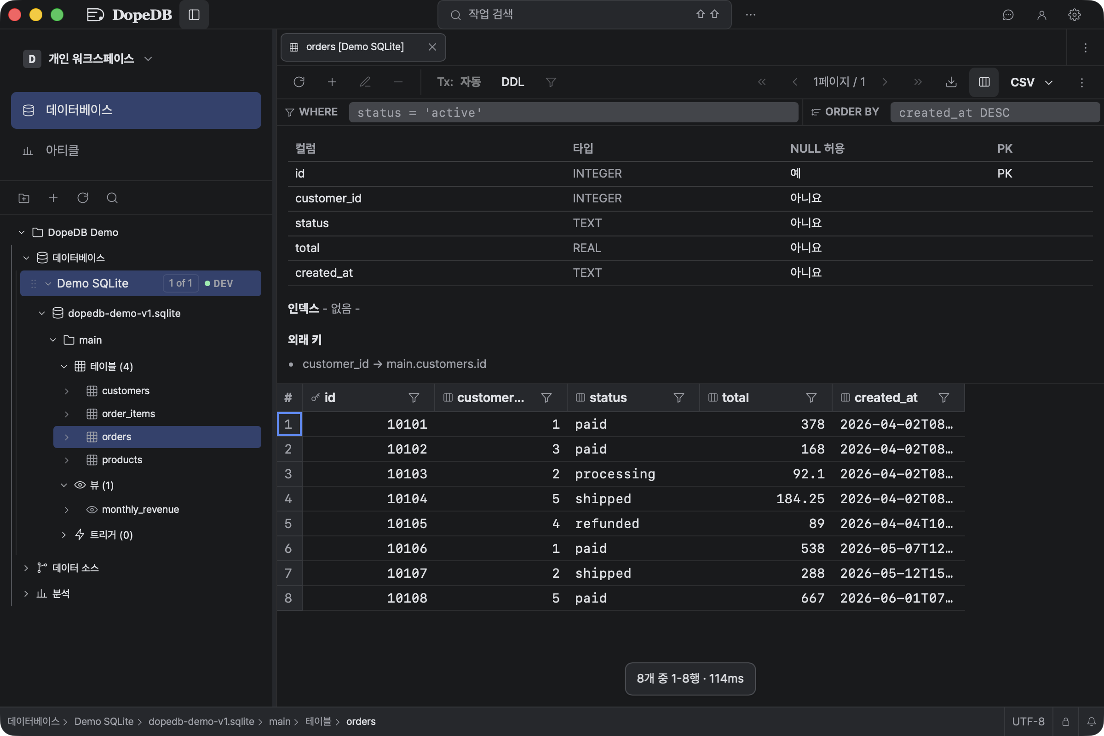The height and width of the screenshot is (736, 1104).
Task: Expand the products table node
Action: [67, 460]
